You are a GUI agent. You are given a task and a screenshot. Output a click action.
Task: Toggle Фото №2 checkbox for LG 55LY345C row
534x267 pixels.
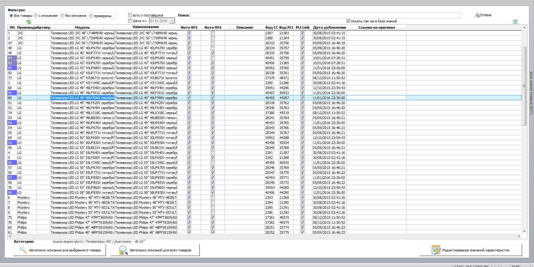tap(213, 162)
